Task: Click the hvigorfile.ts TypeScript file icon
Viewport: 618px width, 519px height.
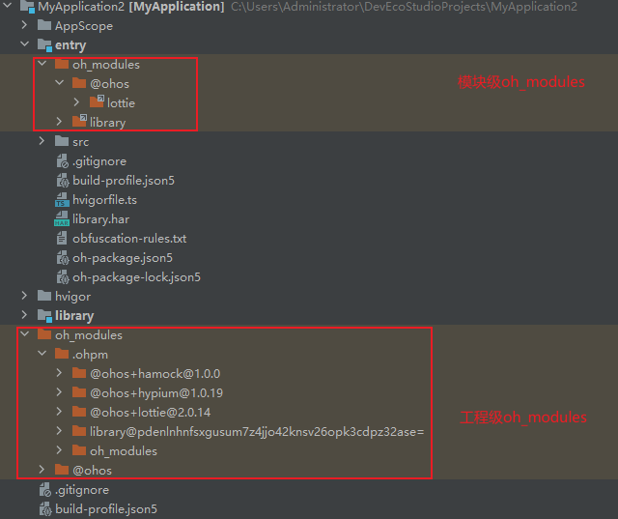Action: pyautogui.click(x=63, y=200)
